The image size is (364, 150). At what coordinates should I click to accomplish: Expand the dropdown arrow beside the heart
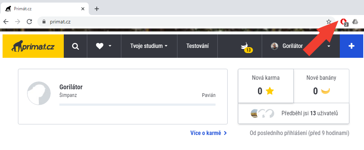coord(110,46)
